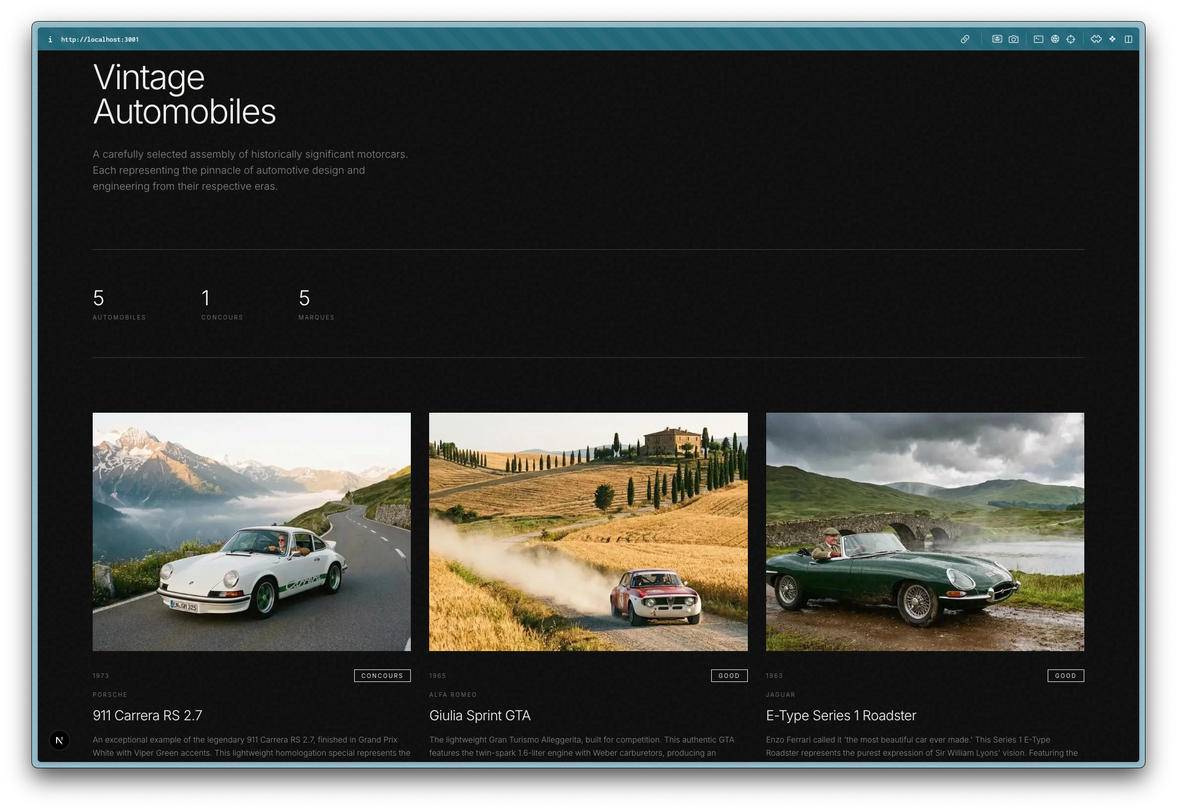This screenshot has width=1177, height=810.
Task: Click the PORSCHE marque label
Action: click(x=110, y=695)
